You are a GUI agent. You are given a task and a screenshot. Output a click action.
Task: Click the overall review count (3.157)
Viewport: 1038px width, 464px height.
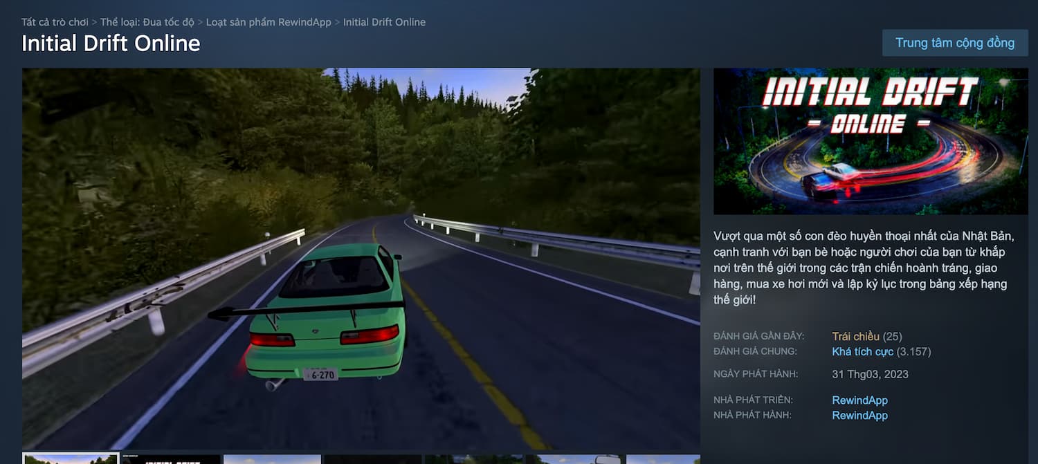pos(914,352)
